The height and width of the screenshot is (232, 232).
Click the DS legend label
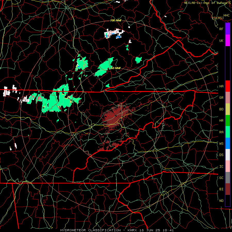(221, 155)
